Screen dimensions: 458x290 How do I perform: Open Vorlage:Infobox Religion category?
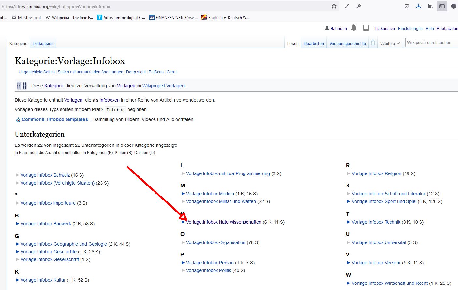point(377,173)
